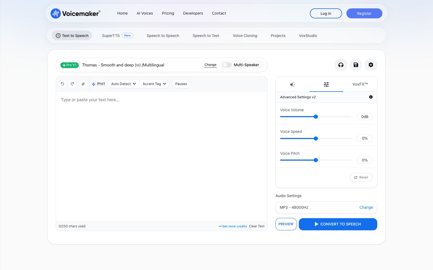The image size is (433, 270).
Task: Click the Voice Speed 0% value box
Action: pyautogui.click(x=365, y=139)
